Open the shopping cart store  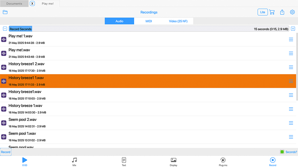(x=272, y=12)
